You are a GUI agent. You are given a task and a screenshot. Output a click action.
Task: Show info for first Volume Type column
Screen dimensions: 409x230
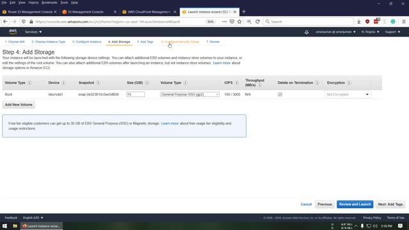[29, 82]
